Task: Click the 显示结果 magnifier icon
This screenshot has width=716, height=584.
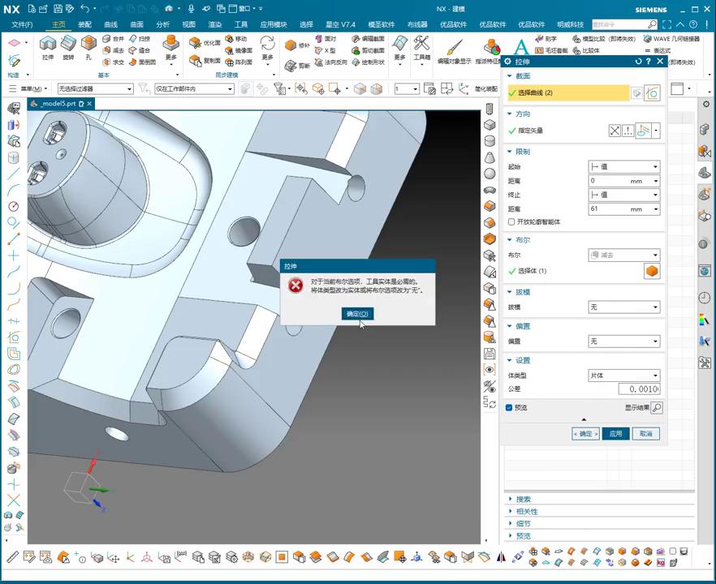Action: [x=657, y=408]
